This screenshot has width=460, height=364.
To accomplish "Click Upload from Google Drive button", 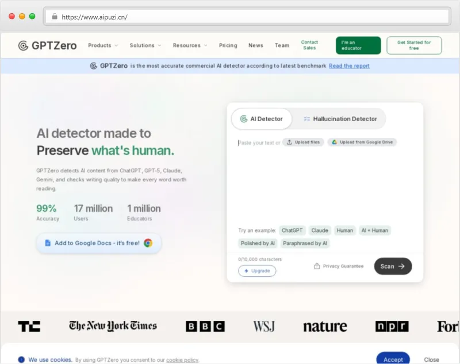I will point(362,142).
